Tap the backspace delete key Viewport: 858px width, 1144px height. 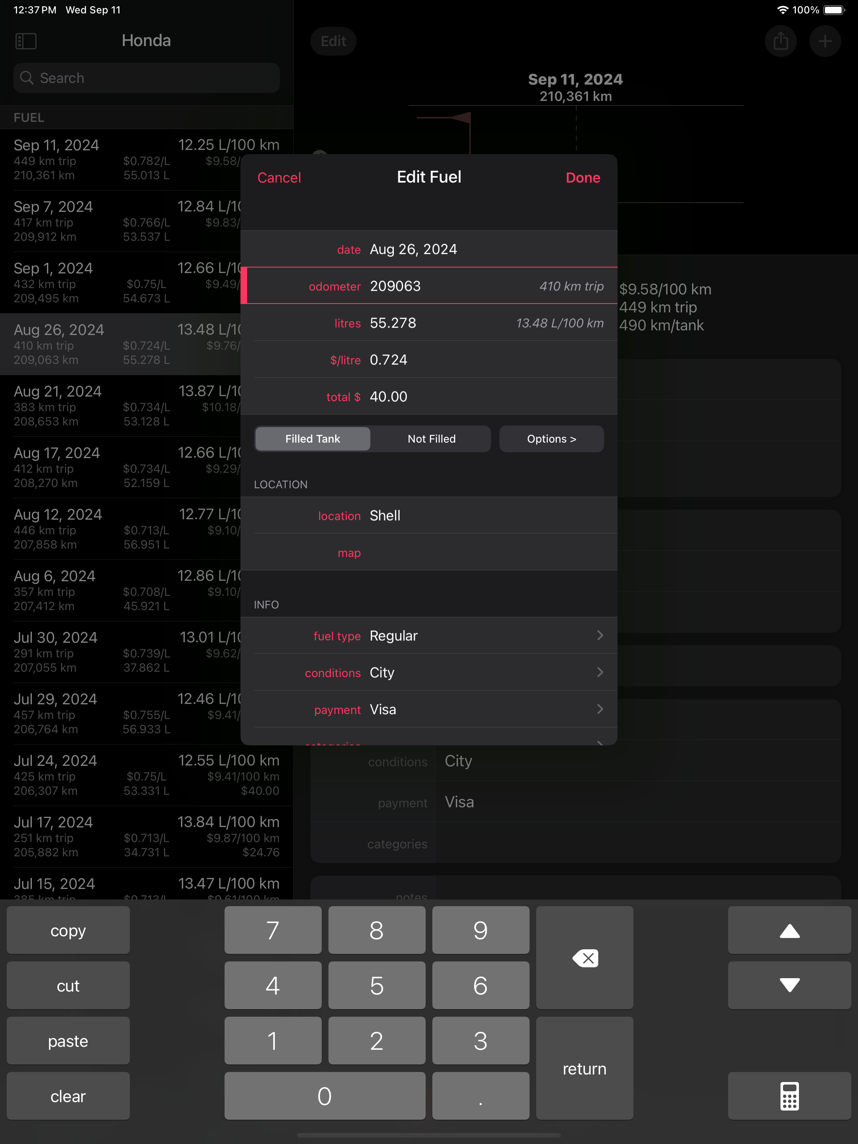click(584, 957)
